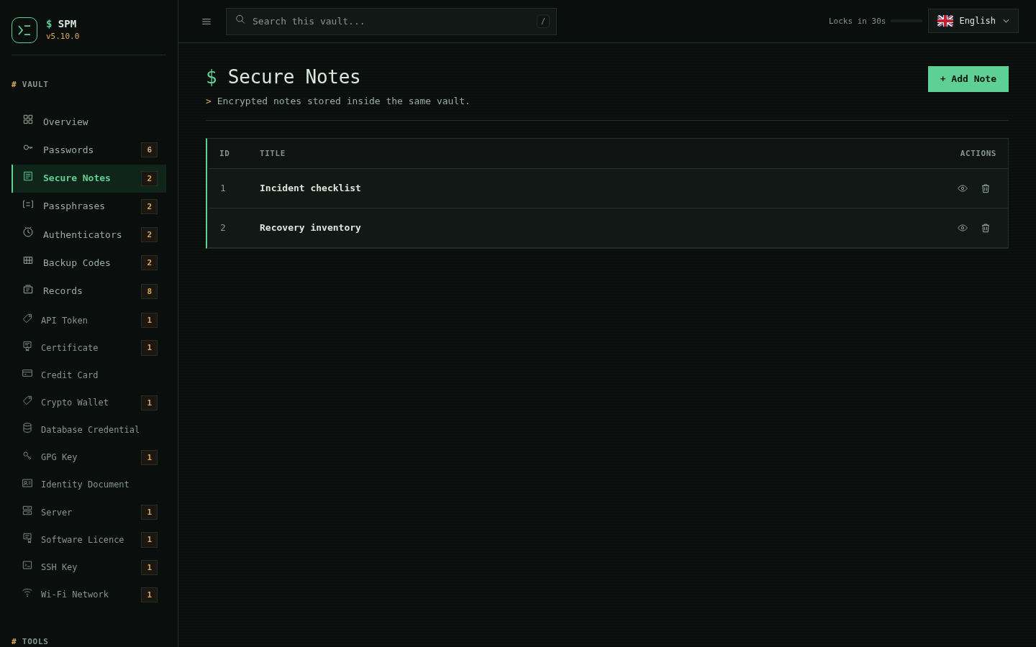The image size is (1036, 647).
Task: Focus the Search this vault field
Action: click(x=391, y=22)
